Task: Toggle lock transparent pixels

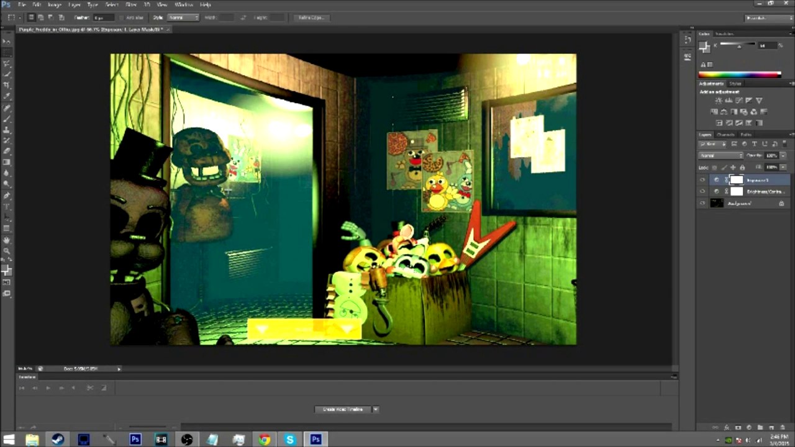Action: coord(715,168)
